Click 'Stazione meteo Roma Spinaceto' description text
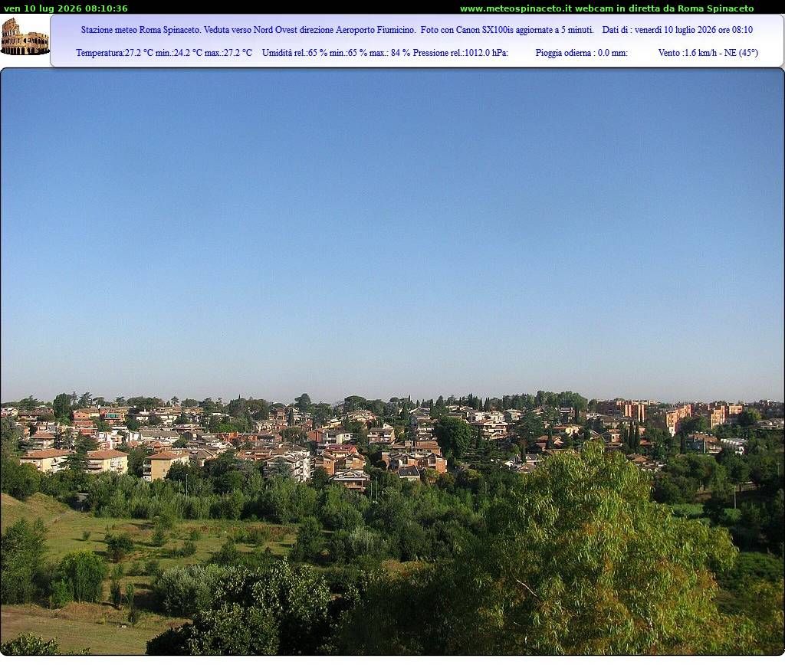 [140, 30]
